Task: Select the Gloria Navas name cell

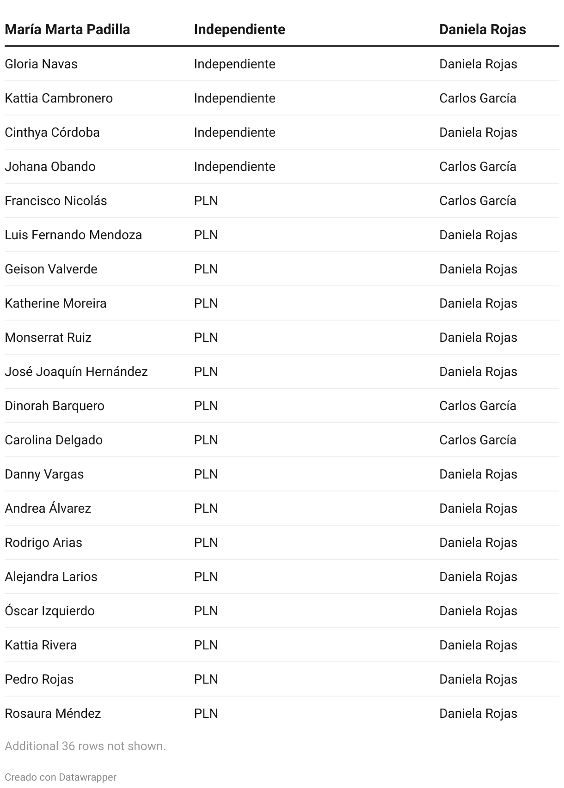Action: point(41,64)
